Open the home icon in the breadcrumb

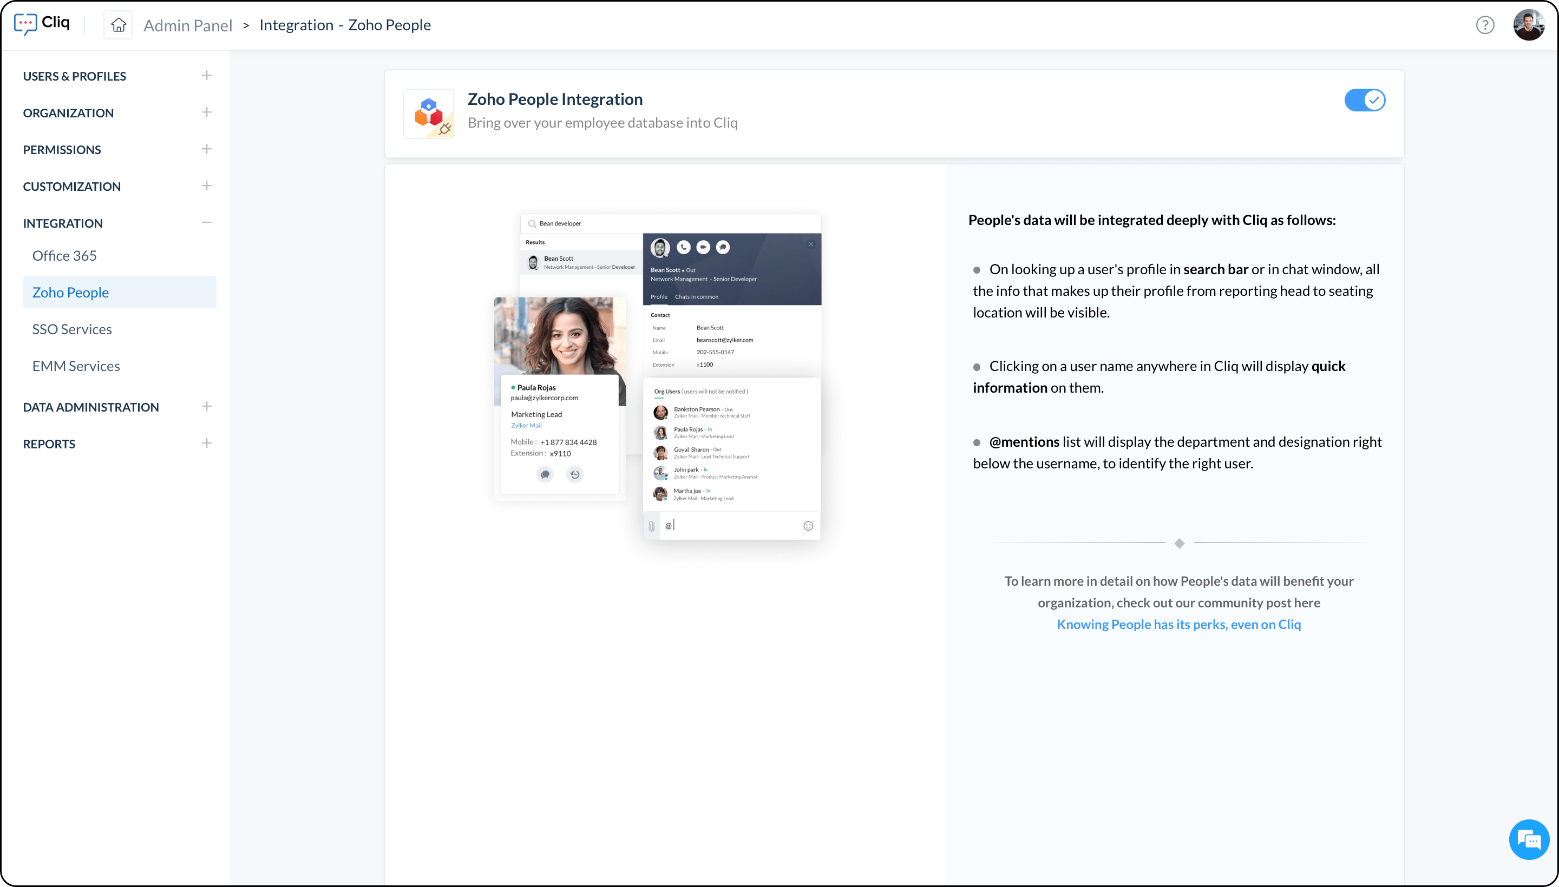point(119,25)
